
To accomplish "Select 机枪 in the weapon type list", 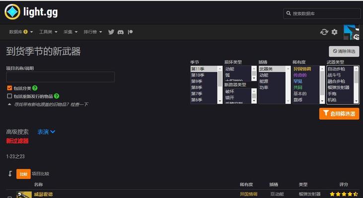I will pyautogui.click(x=340, y=100).
